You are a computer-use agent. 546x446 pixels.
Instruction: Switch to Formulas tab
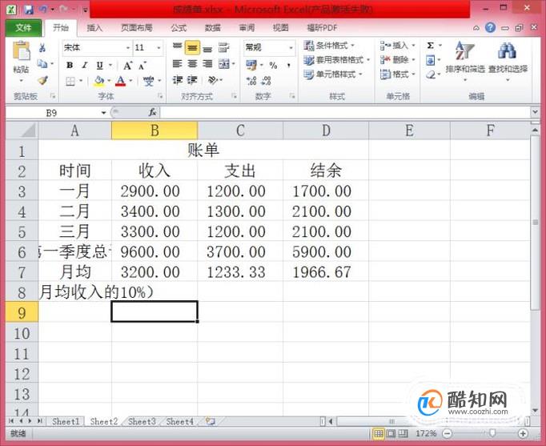click(179, 28)
